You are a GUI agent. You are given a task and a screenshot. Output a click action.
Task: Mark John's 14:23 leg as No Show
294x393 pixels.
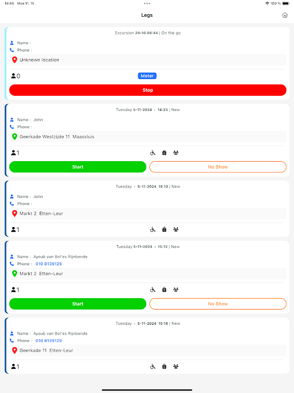(x=218, y=167)
